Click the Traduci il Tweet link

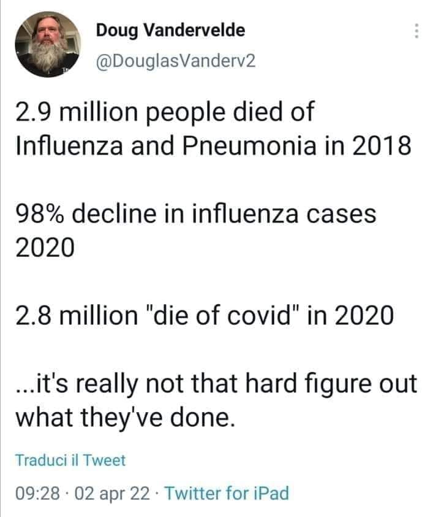click(70, 459)
